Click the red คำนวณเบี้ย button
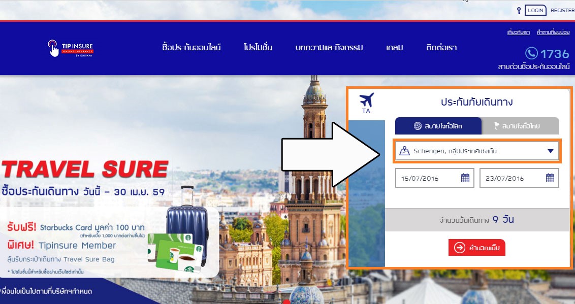Image resolution: width=575 pixels, height=304 pixels. (x=477, y=248)
